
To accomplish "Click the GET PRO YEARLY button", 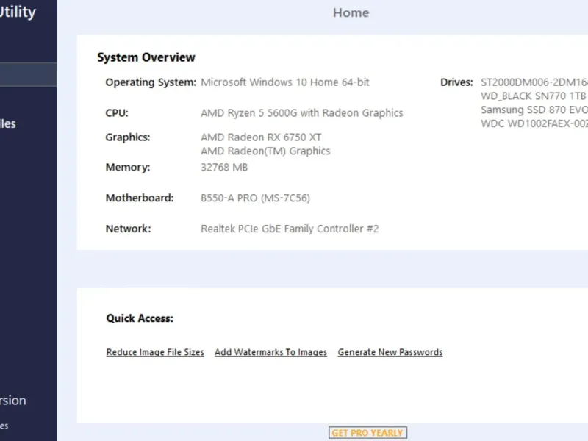I will [x=367, y=433].
